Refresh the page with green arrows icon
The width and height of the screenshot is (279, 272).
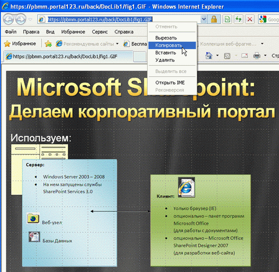click(x=238, y=19)
